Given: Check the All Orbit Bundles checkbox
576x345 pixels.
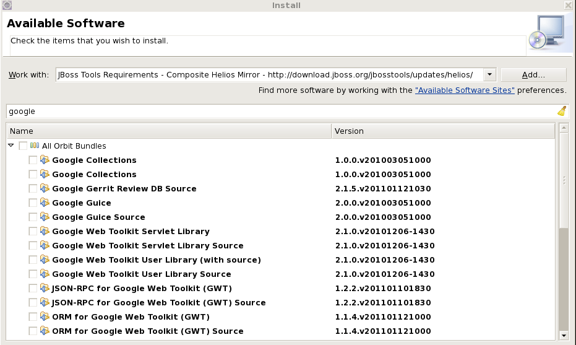Looking at the screenshot, I should click(23, 146).
